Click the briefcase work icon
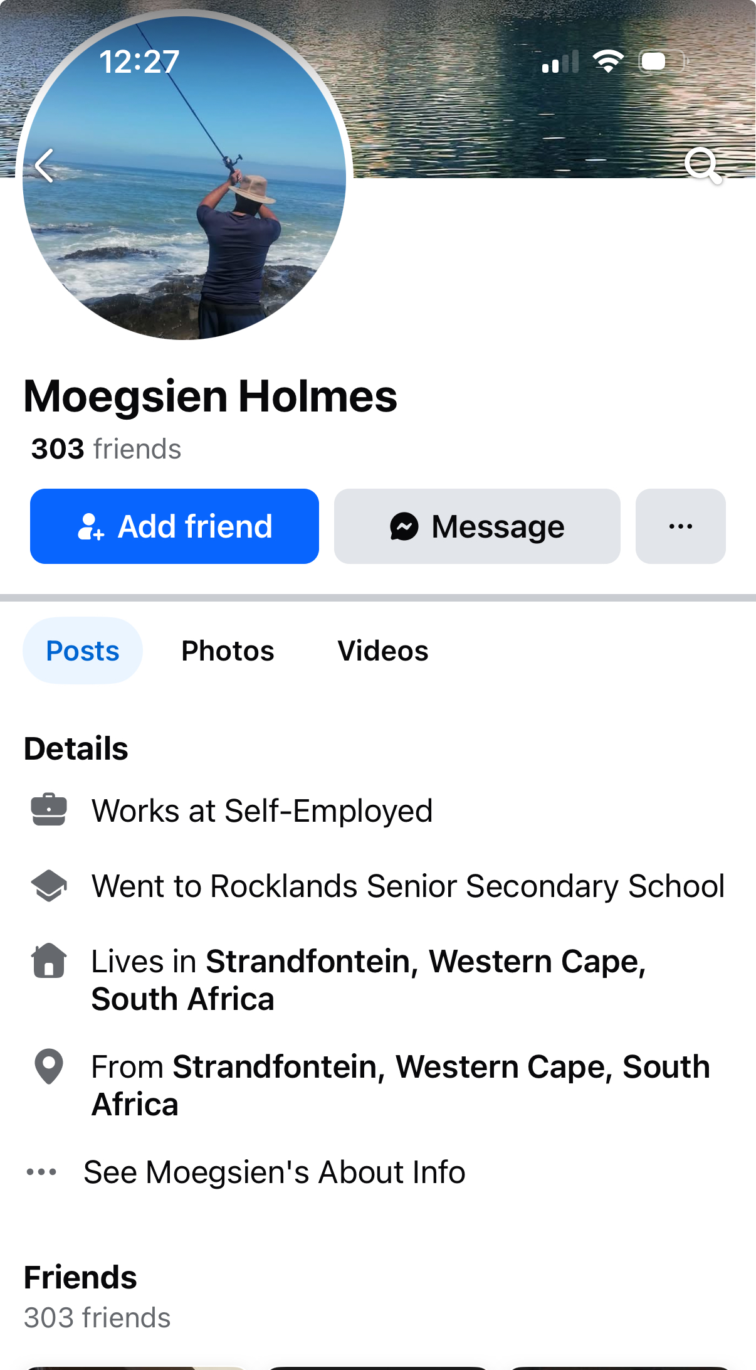The height and width of the screenshot is (1370, 756). point(49,810)
